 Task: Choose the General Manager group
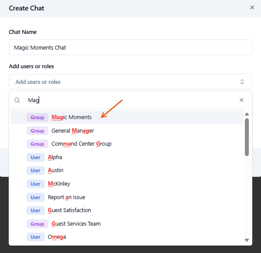(73, 130)
